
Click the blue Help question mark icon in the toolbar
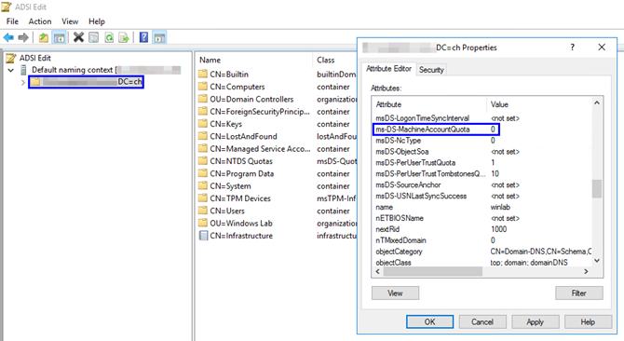coord(143,38)
